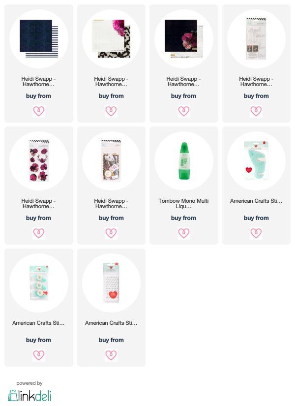The width and height of the screenshot is (295, 406).
Task: View the navy and striped paper thumbnail
Action: click(x=39, y=38)
